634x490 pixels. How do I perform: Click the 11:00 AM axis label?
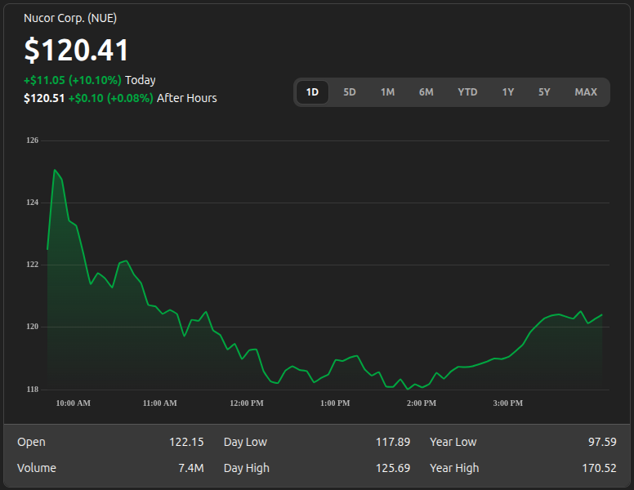coord(159,403)
